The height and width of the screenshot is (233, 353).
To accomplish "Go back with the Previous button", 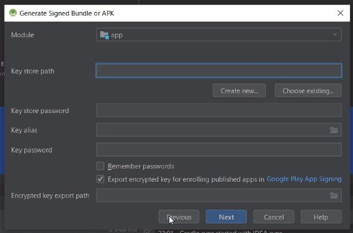I will pyautogui.click(x=179, y=217).
